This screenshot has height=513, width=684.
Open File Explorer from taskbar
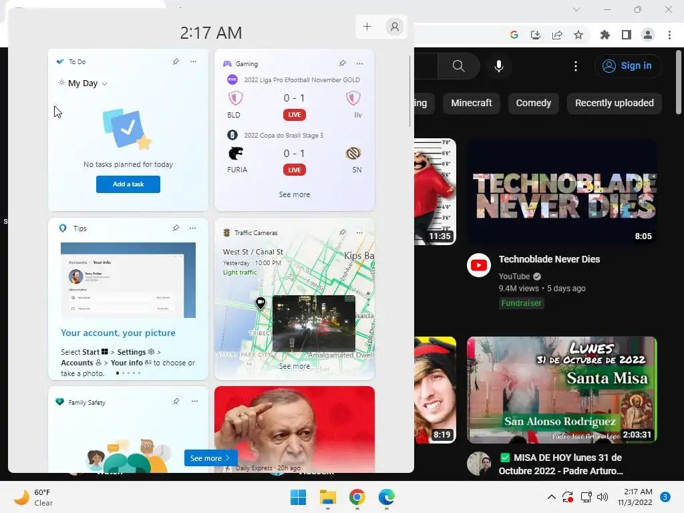pyautogui.click(x=327, y=497)
